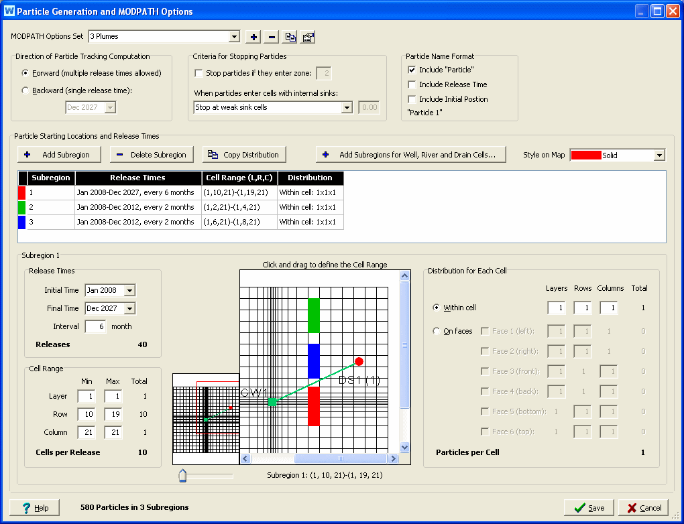Add Subregions for Well, River and Drain Cells
Image resolution: width=684 pixels, height=524 pixels.
411,155
